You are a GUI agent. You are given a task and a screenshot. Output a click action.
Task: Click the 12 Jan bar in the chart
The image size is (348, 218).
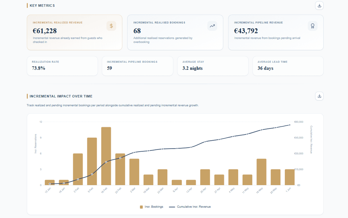click(x=49, y=183)
